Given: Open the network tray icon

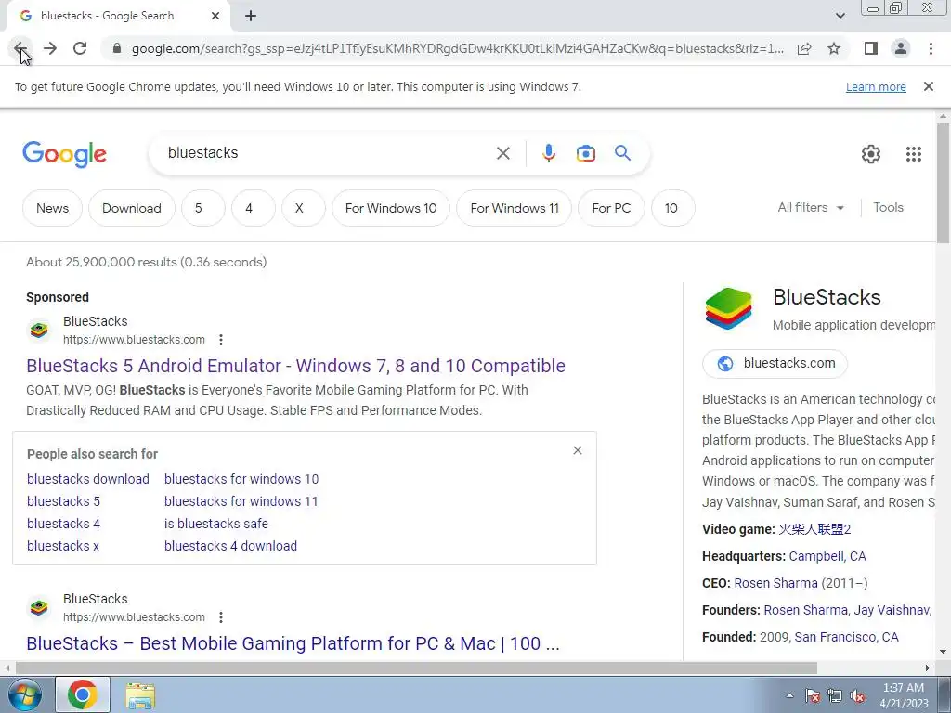Looking at the screenshot, I should coord(835,696).
